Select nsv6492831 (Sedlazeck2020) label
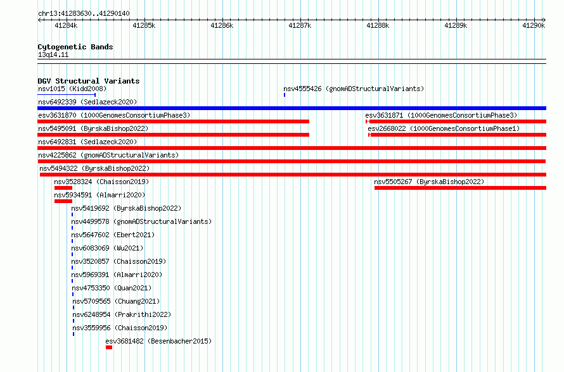Screen dimensions: 564x372 pos(87,142)
